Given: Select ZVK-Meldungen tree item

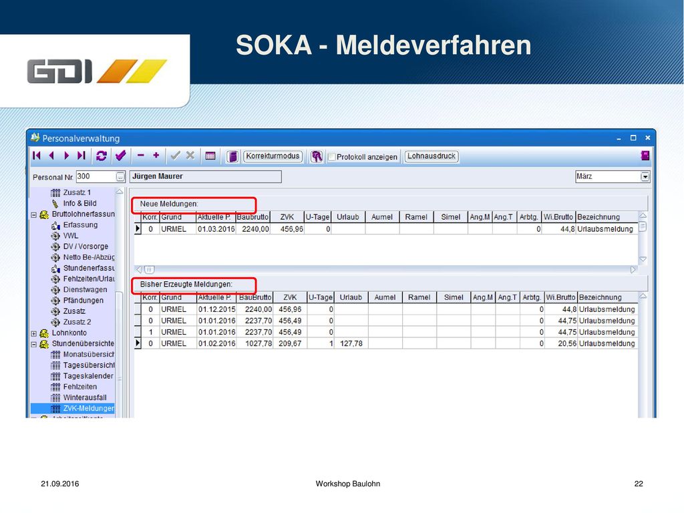Looking at the screenshot, I should pyautogui.click(x=89, y=408).
